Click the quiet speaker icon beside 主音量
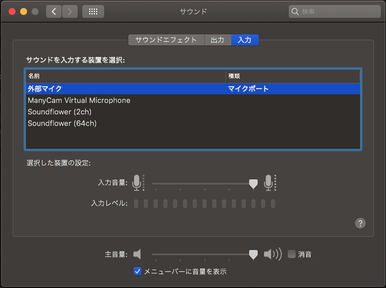 [137, 254]
